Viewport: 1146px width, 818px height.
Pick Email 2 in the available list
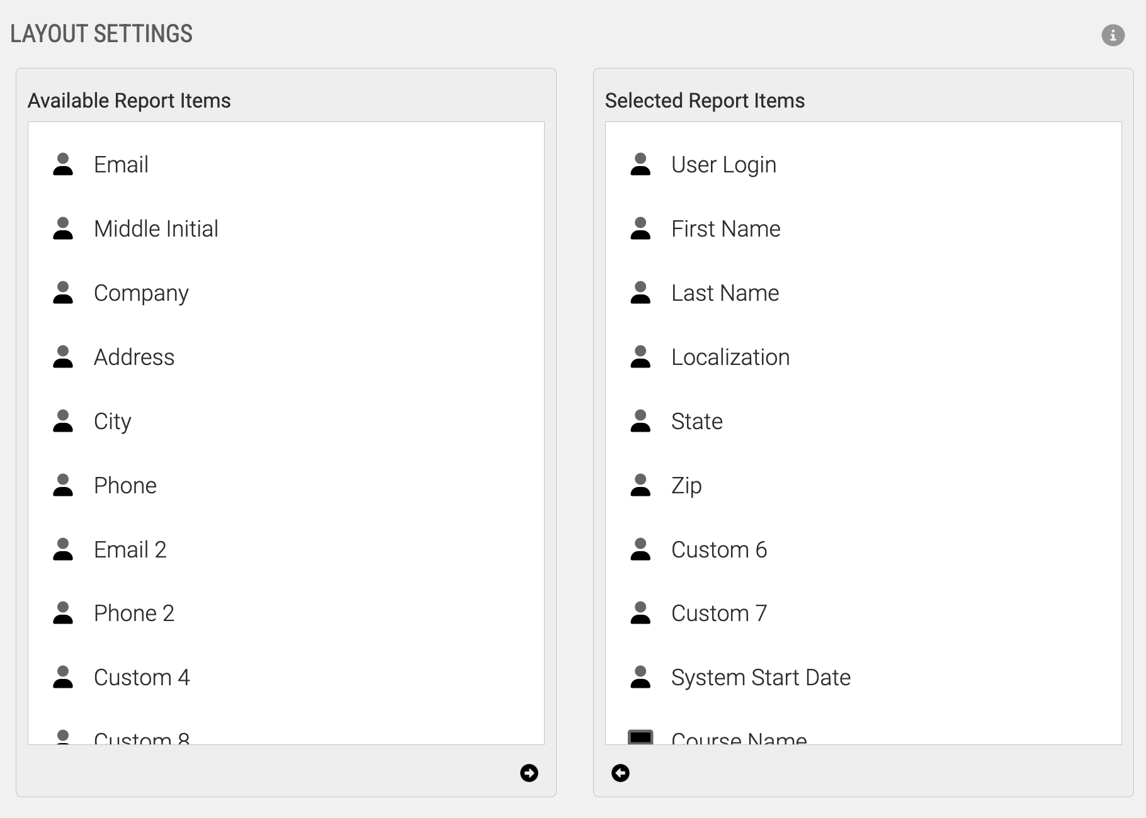point(130,550)
